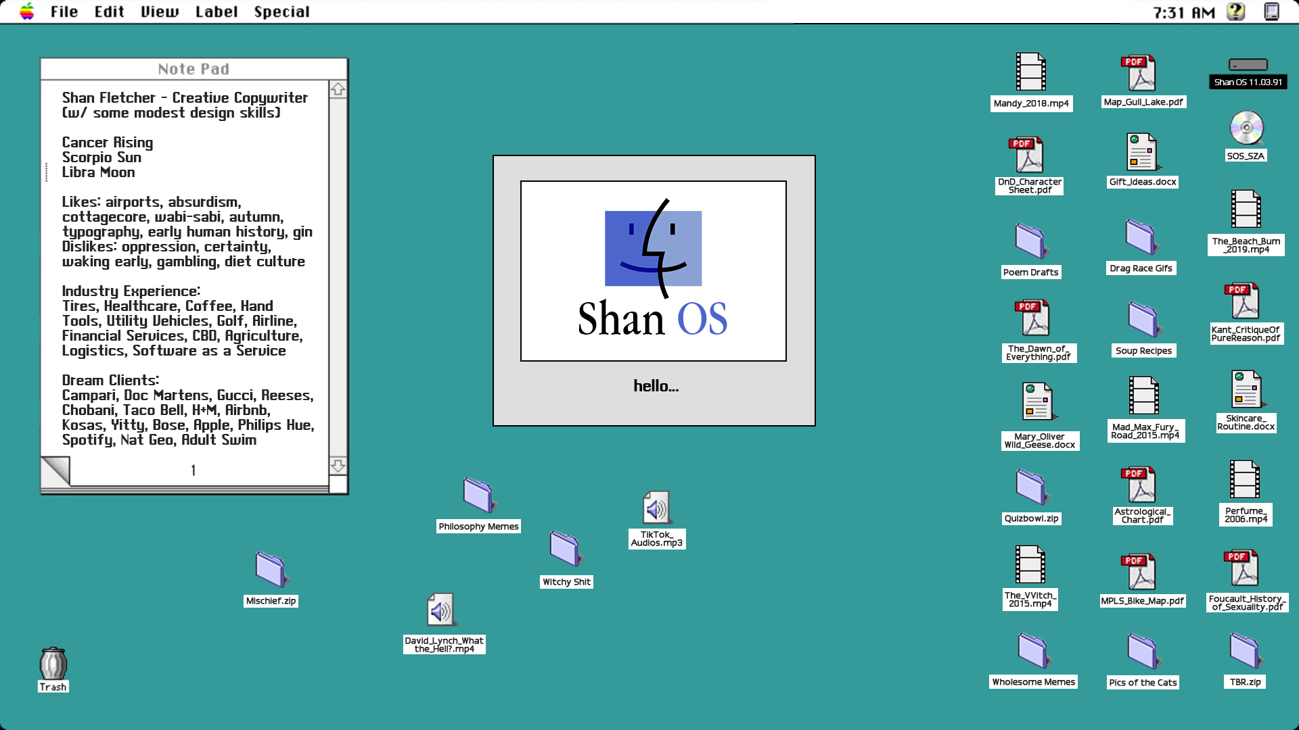Select the Trash can icon
This screenshot has height=730, width=1299.
point(53,663)
